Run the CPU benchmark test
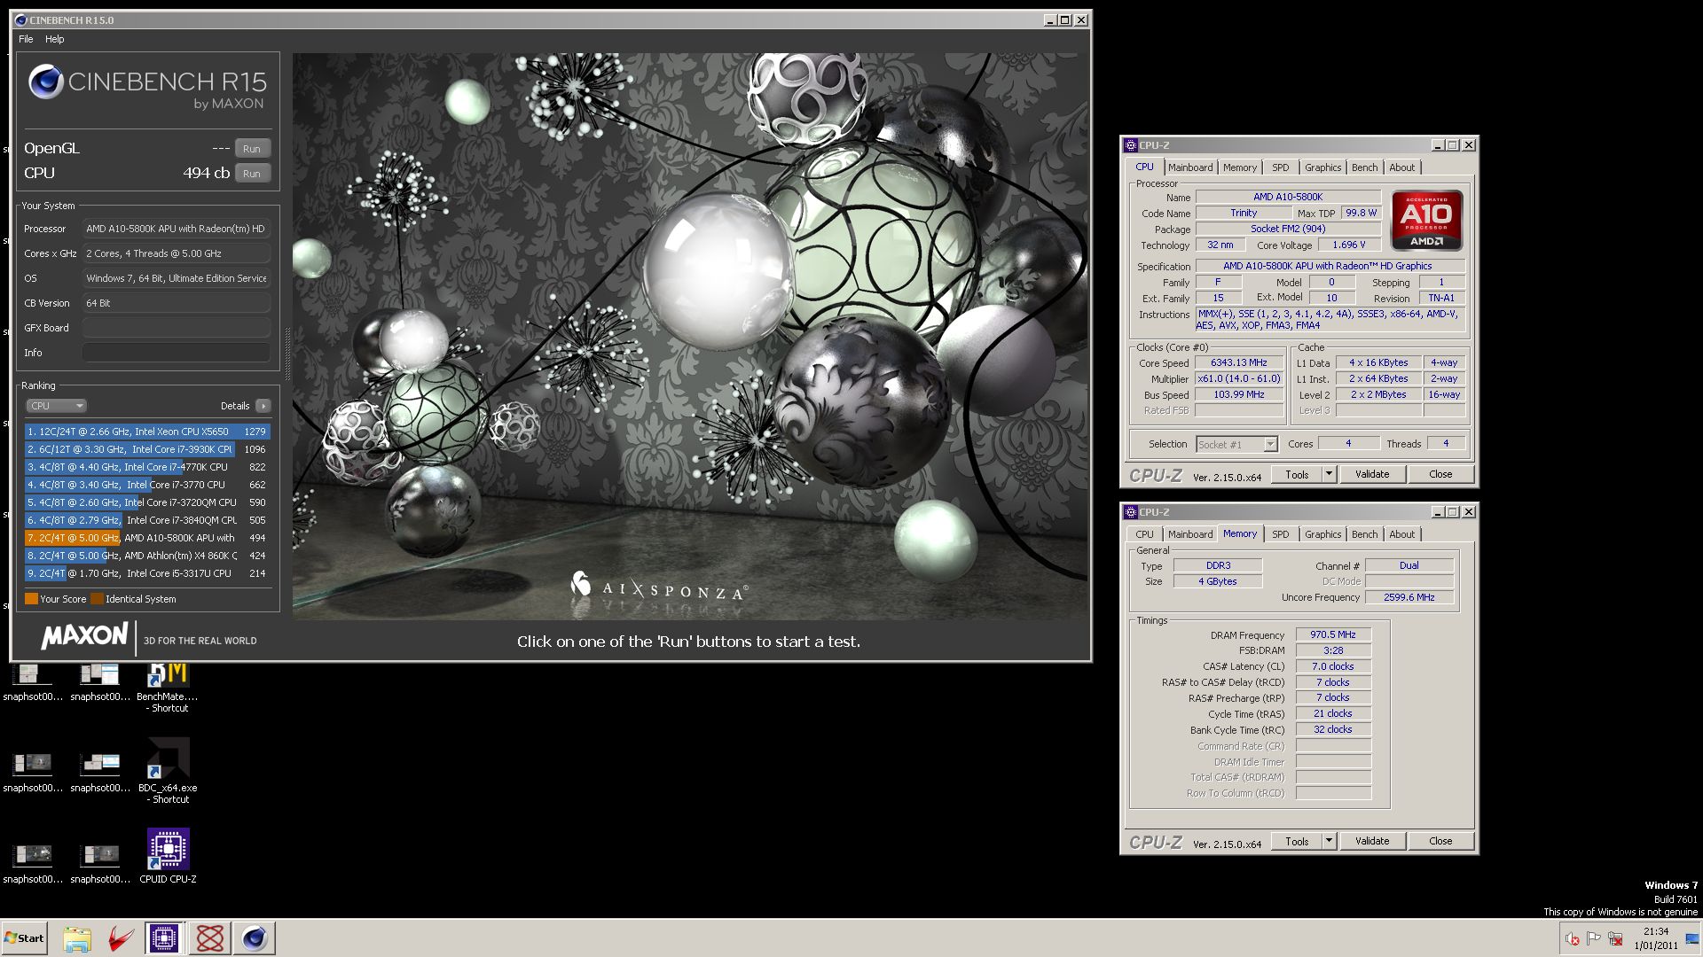 coord(252,174)
